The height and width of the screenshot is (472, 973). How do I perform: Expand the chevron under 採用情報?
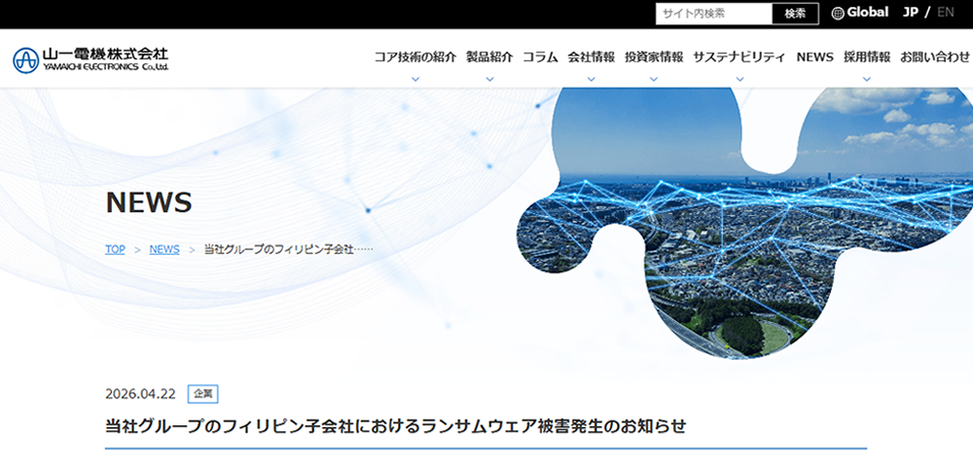(x=867, y=79)
